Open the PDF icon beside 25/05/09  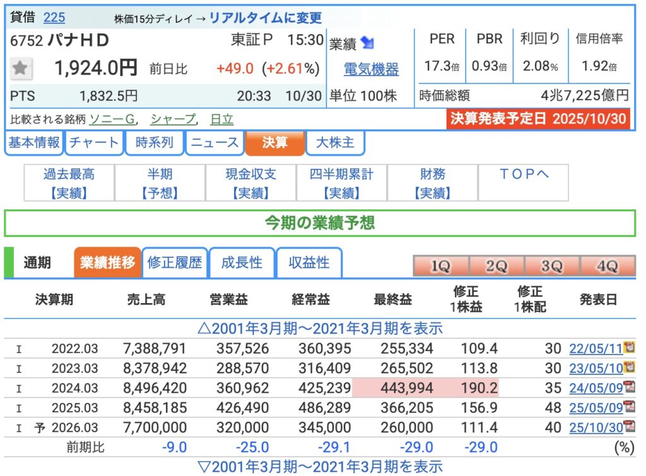tap(628, 407)
